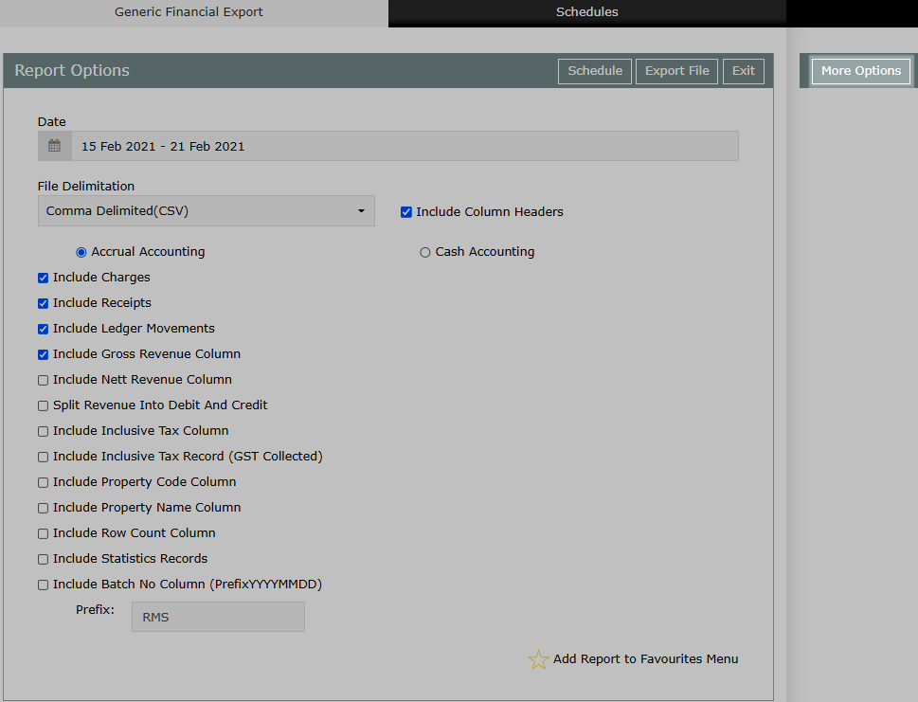Image resolution: width=918 pixels, height=702 pixels.
Task: Select Accrual Accounting radio button
Action: point(81,252)
